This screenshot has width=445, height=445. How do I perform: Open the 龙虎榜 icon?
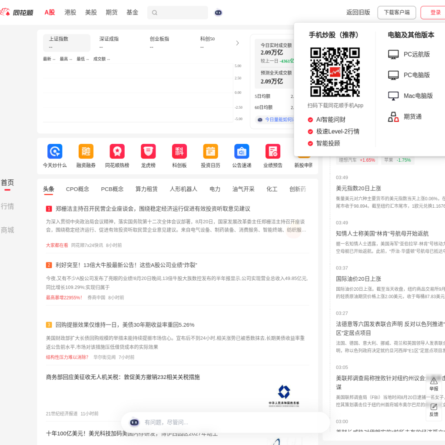[148, 151]
